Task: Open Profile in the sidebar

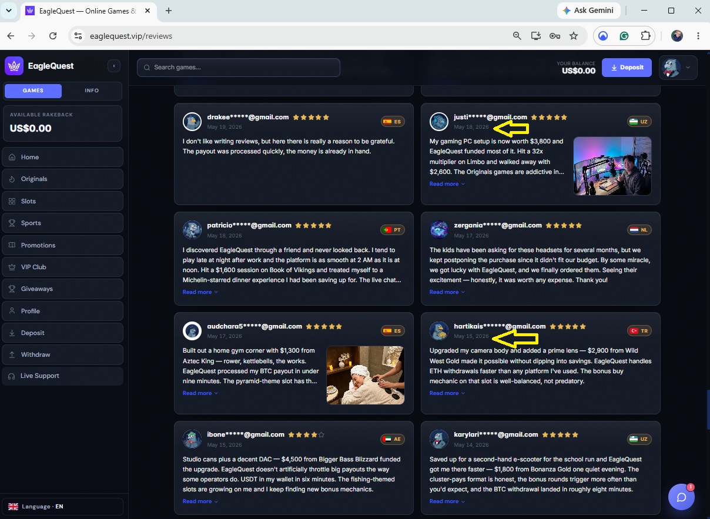Action: (63, 311)
